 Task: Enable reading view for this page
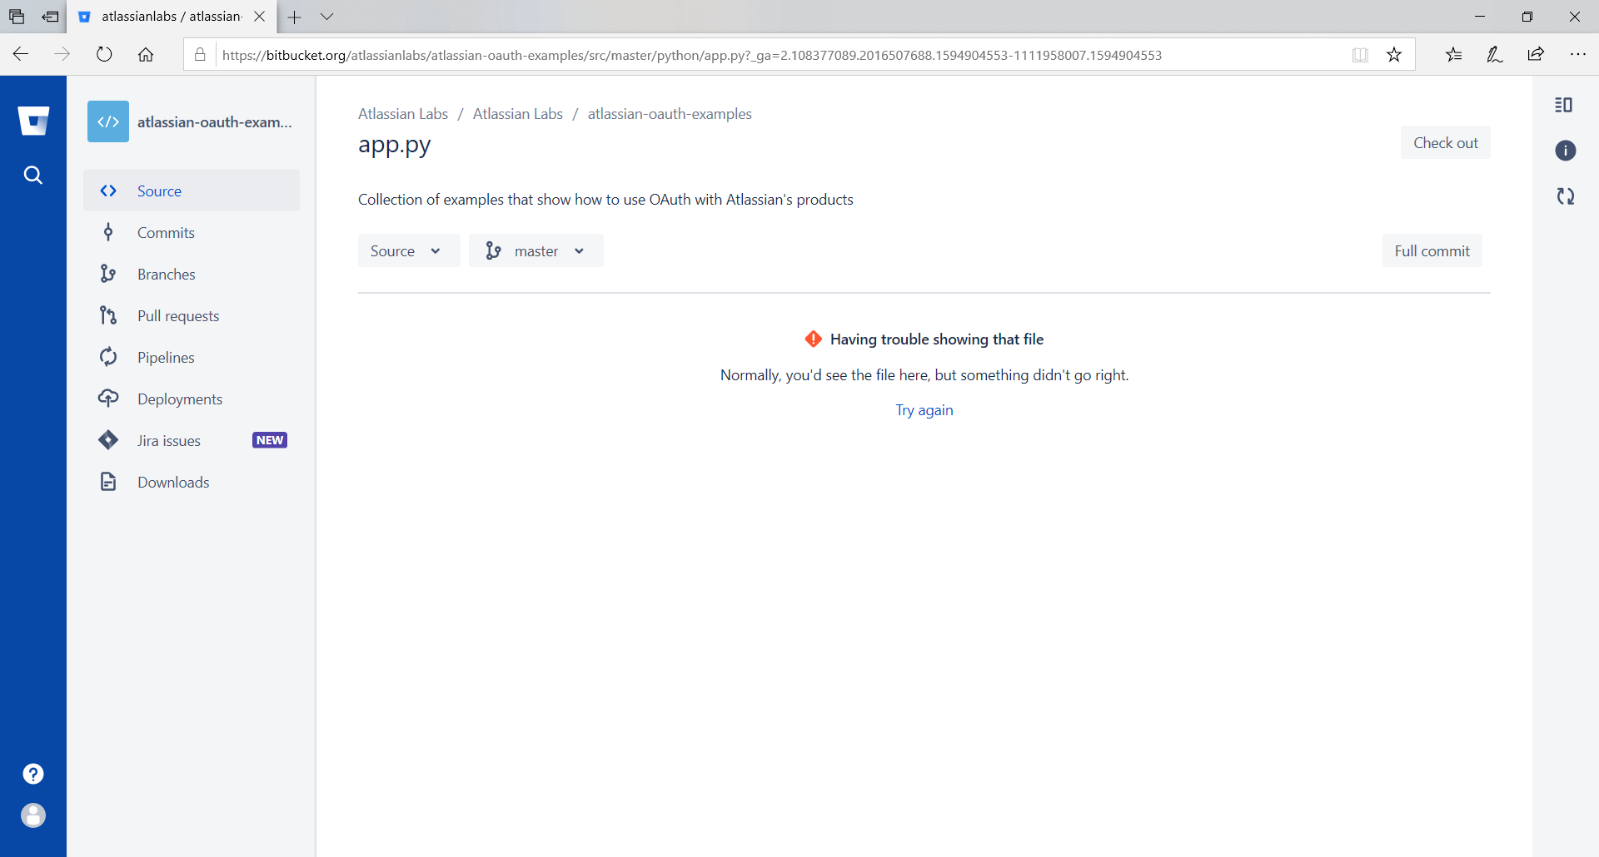click(1360, 54)
